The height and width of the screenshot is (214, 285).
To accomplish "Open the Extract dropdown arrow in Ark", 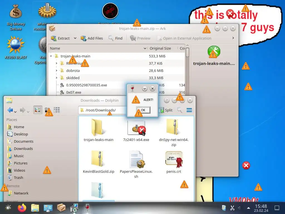I will click(x=75, y=38).
